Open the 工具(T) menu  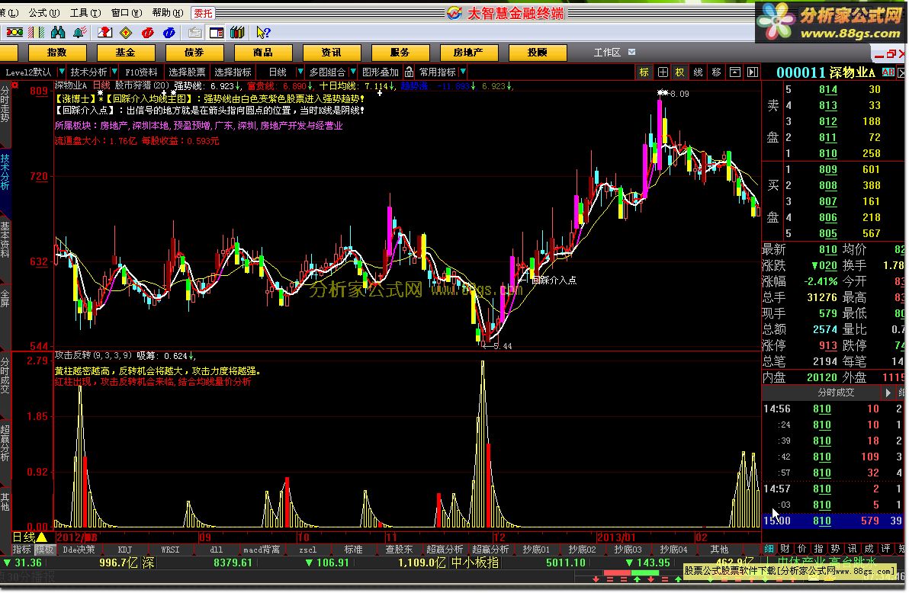click(85, 12)
